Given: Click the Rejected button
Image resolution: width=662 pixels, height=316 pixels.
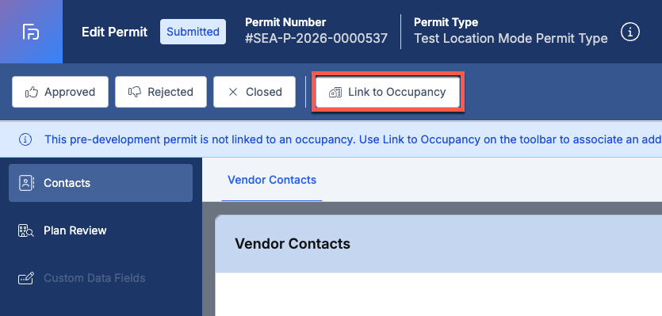Looking at the screenshot, I should 161,92.
